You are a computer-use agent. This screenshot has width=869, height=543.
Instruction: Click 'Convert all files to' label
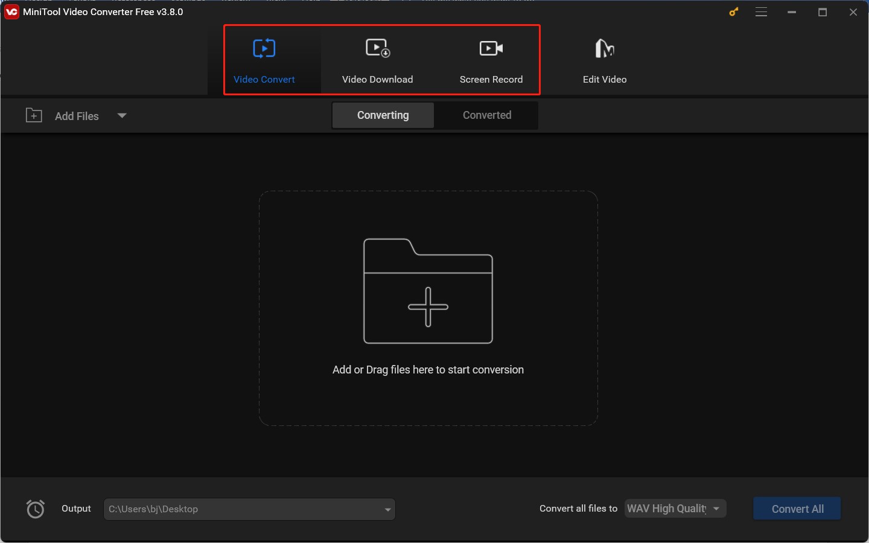(578, 509)
